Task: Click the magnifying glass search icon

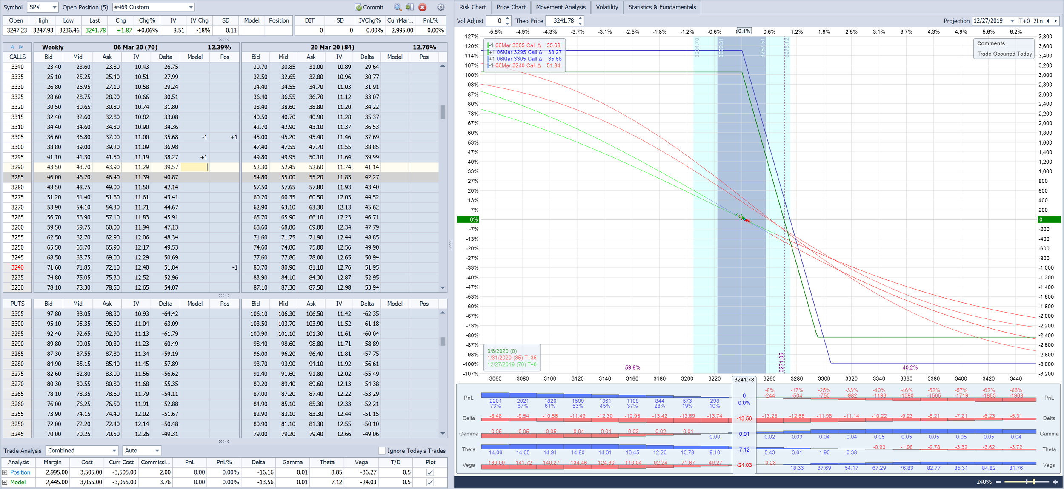Action: (x=398, y=7)
